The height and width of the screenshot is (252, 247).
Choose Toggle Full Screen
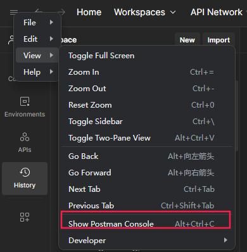coord(147,56)
